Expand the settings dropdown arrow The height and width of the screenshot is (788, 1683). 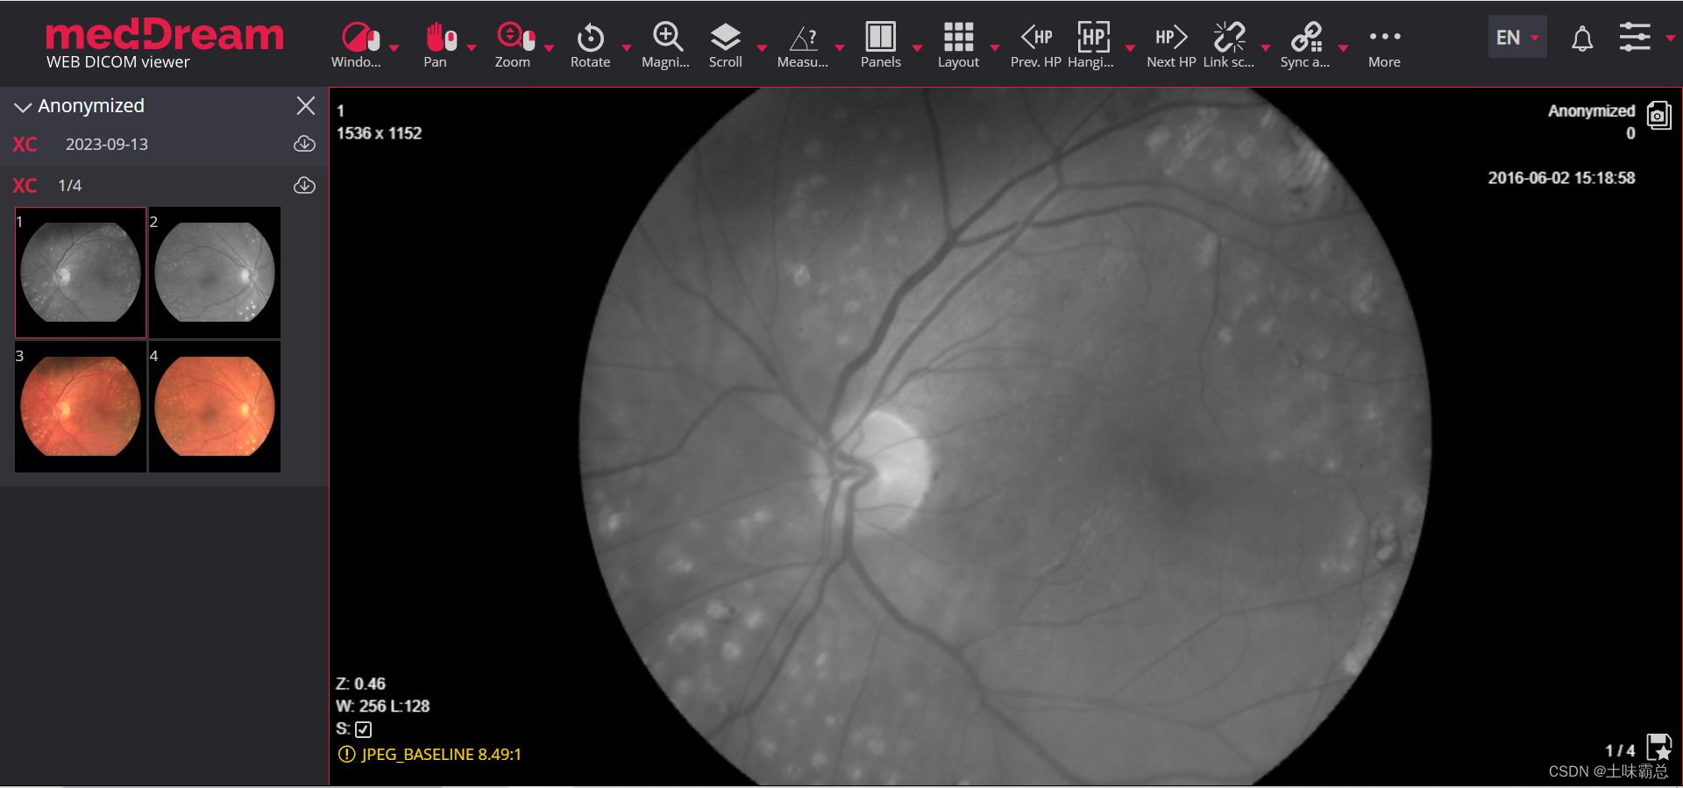[x=1671, y=39]
